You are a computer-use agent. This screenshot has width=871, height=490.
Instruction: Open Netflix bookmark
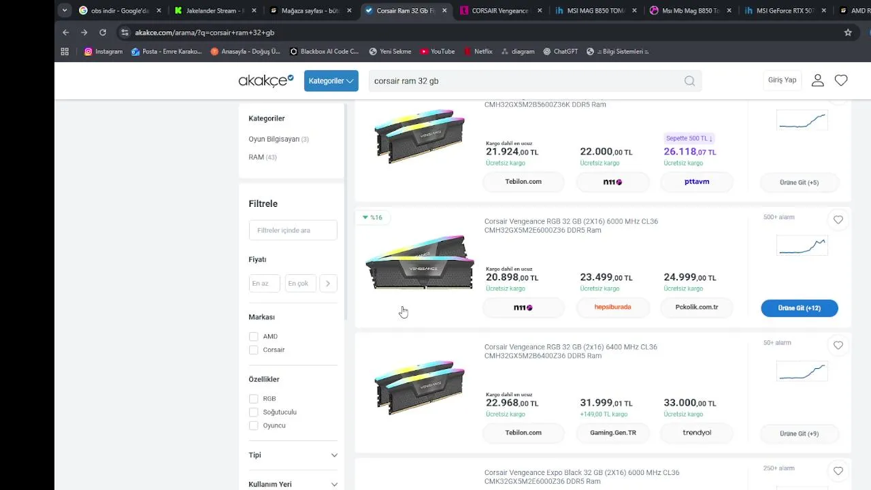(478, 51)
